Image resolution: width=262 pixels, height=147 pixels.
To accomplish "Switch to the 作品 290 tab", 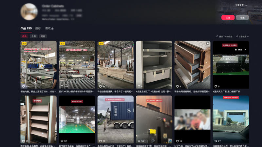I will click(26, 28).
